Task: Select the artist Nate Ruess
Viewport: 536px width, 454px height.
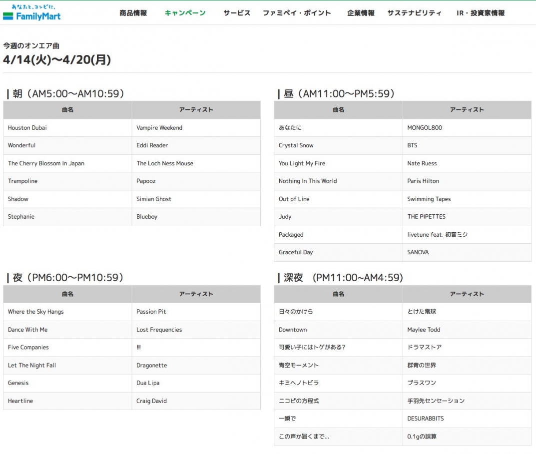Action: coord(422,163)
